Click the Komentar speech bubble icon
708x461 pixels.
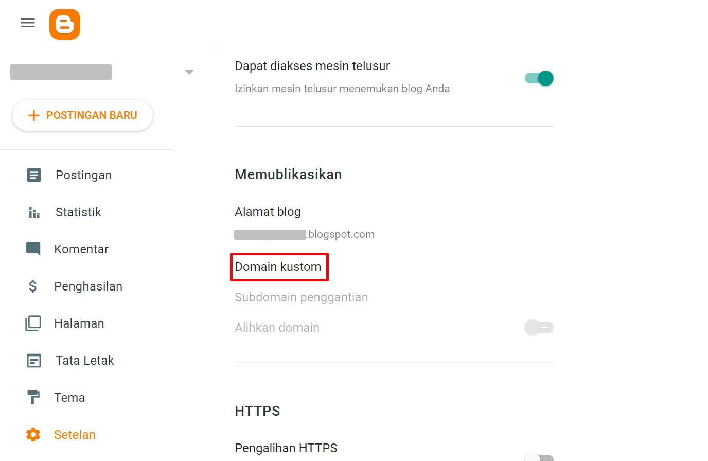click(x=33, y=249)
